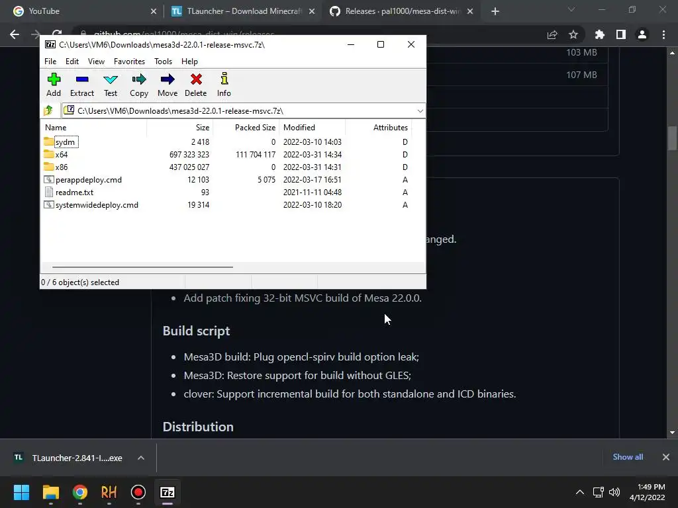This screenshot has height=508, width=678.
Task: Open File Explorer from taskbar
Action: coord(50,492)
